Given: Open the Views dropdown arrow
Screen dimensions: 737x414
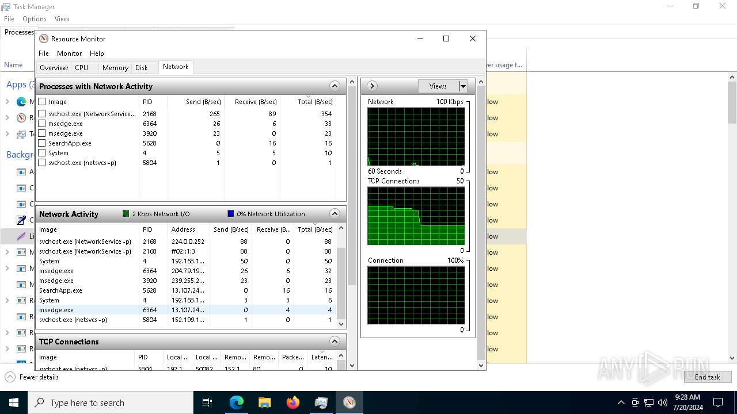Looking at the screenshot, I should pyautogui.click(x=462, y=86).
